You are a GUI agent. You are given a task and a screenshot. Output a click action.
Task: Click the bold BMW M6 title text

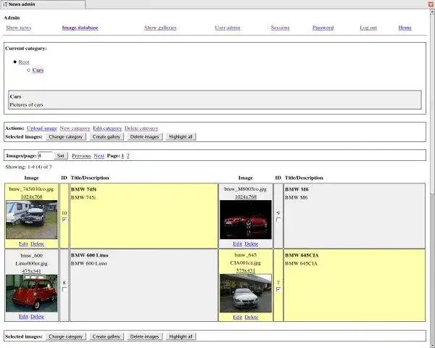[297, 189]
